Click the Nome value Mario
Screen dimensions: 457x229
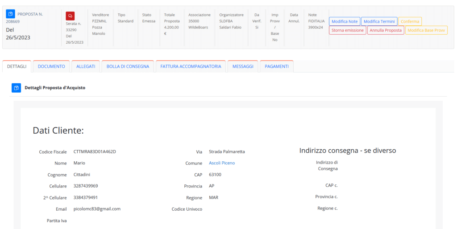point(79,163)
